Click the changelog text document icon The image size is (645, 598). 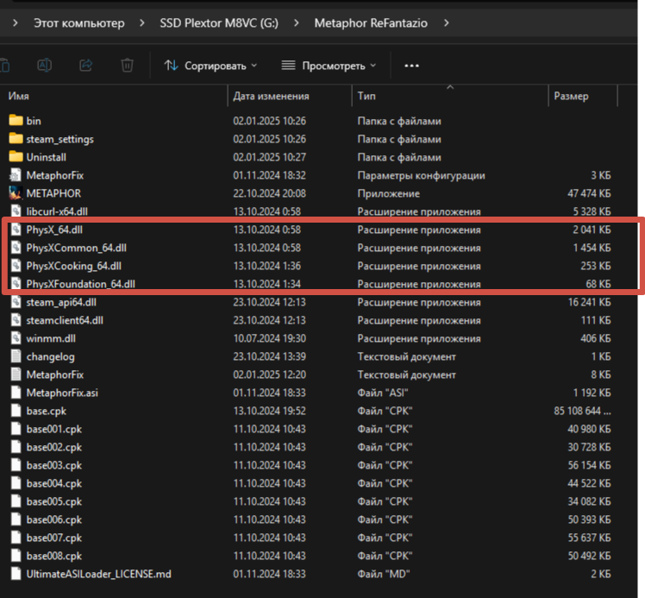pos(16,356)
